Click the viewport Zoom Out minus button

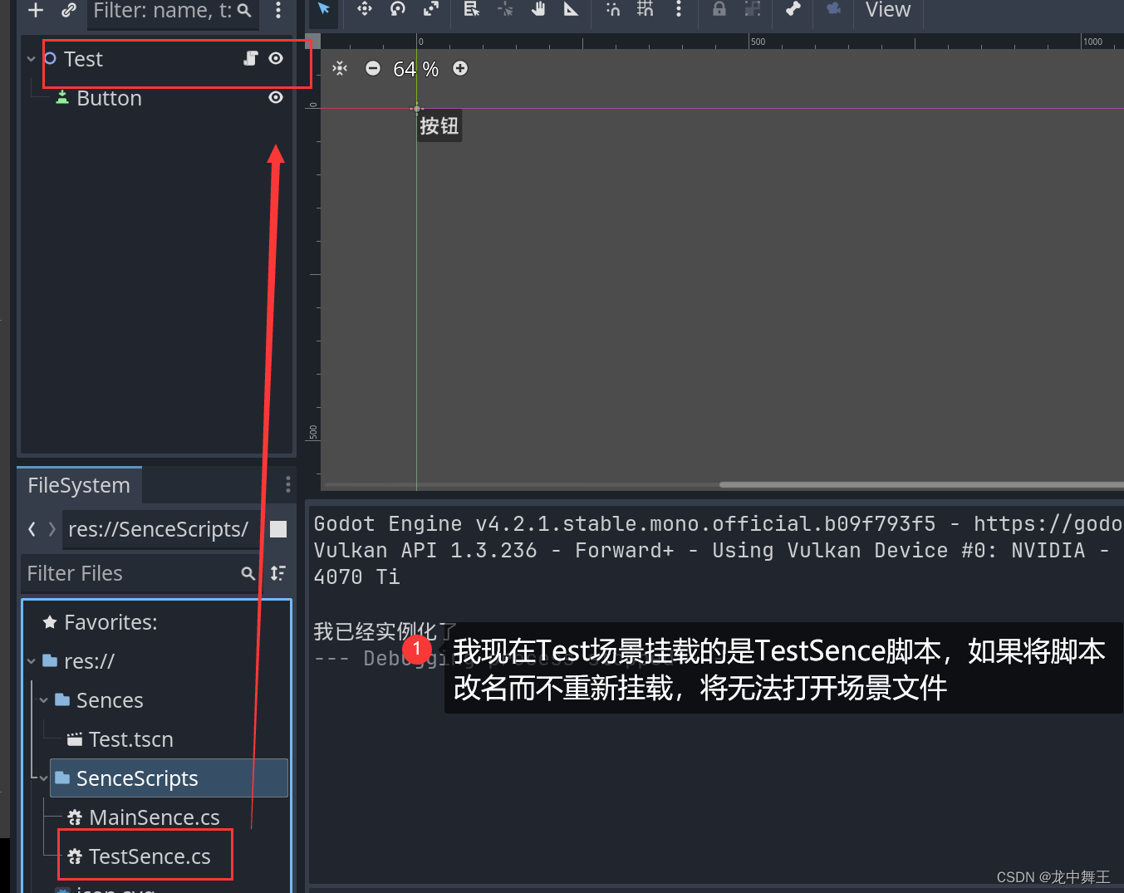point(373,68)
